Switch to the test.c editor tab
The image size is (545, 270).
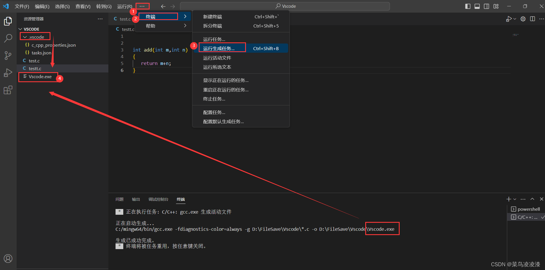point(122,19)
